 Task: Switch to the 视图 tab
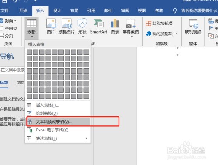(x=142, y=10)
